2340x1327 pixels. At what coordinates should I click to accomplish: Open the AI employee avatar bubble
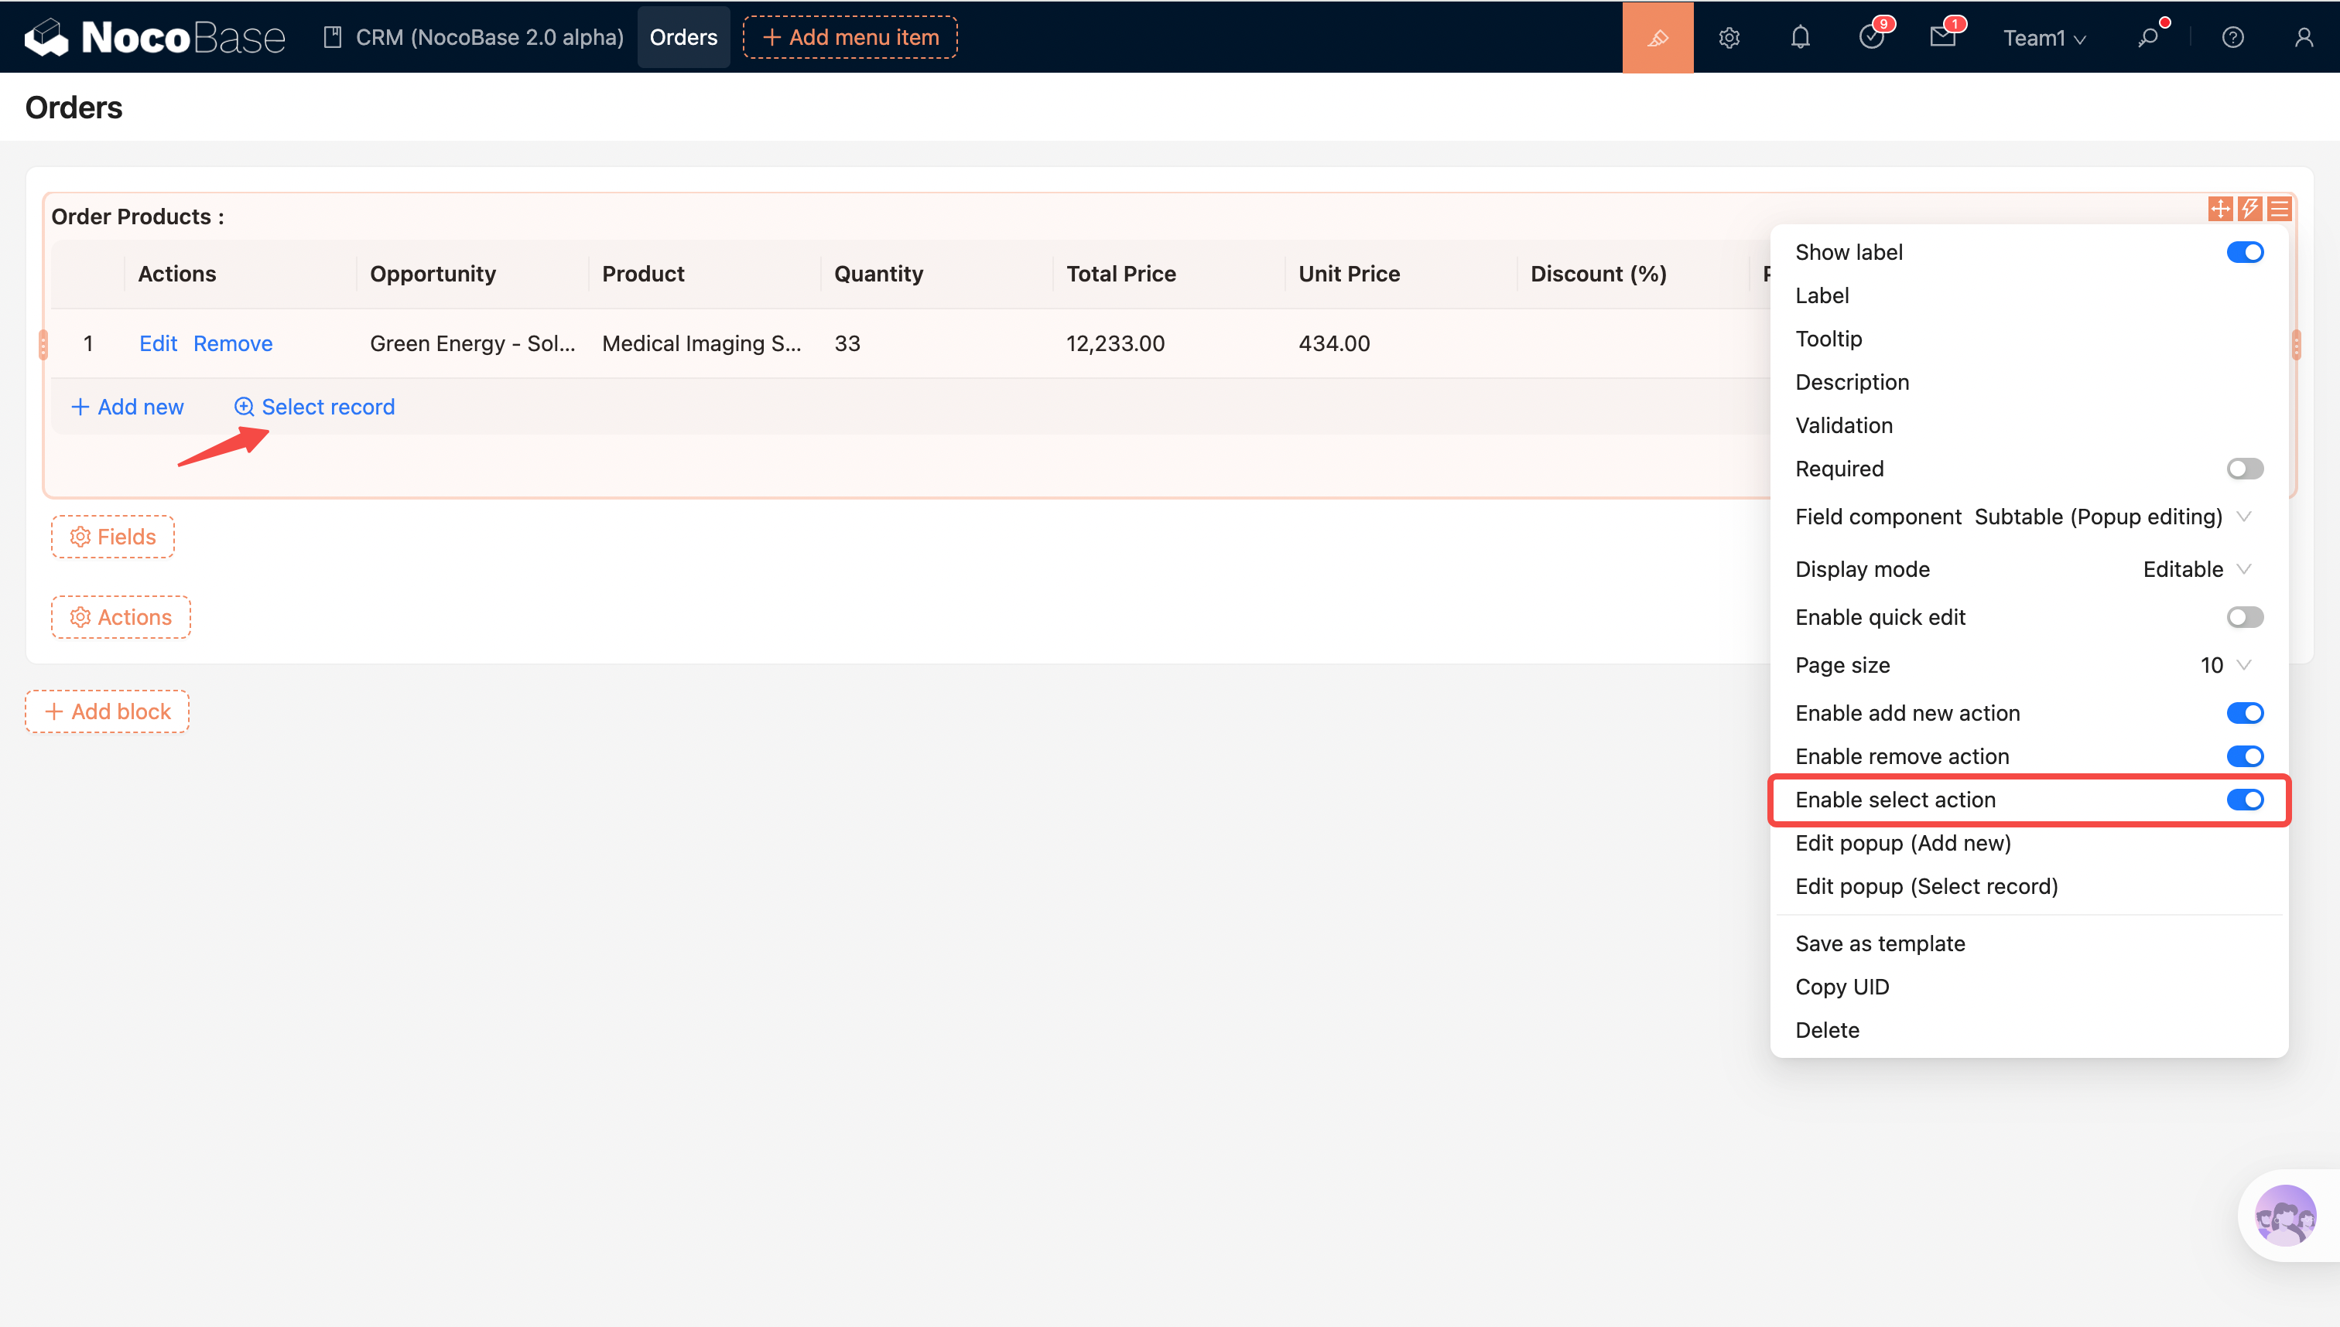[2284, 1215]
